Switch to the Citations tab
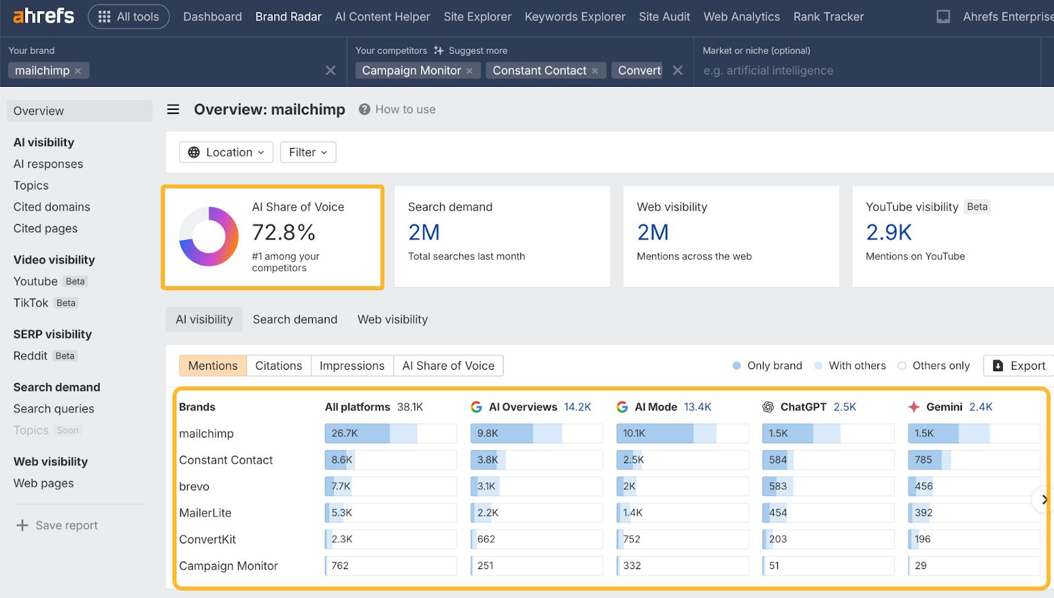The width and height of the screenshot is (1054, 598). [x=278, y=365]
